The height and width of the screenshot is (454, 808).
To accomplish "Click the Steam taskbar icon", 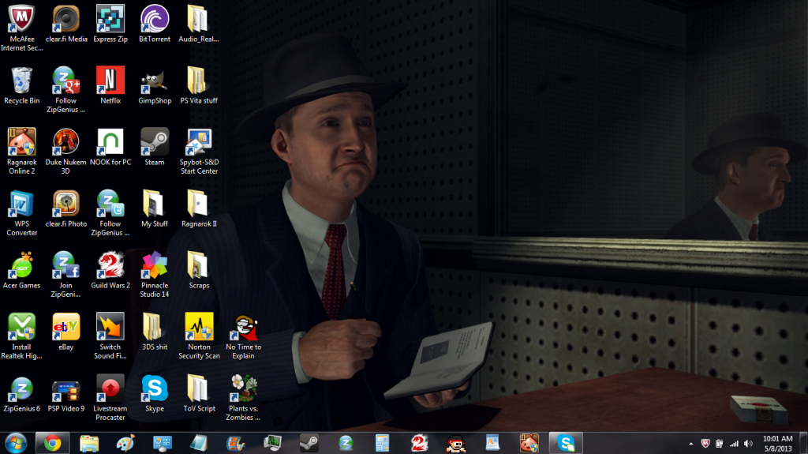I will [309, 443].
